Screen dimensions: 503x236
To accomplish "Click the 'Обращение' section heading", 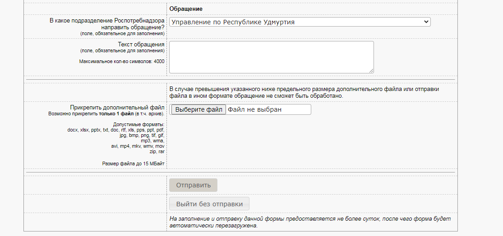I will point(186,9).
